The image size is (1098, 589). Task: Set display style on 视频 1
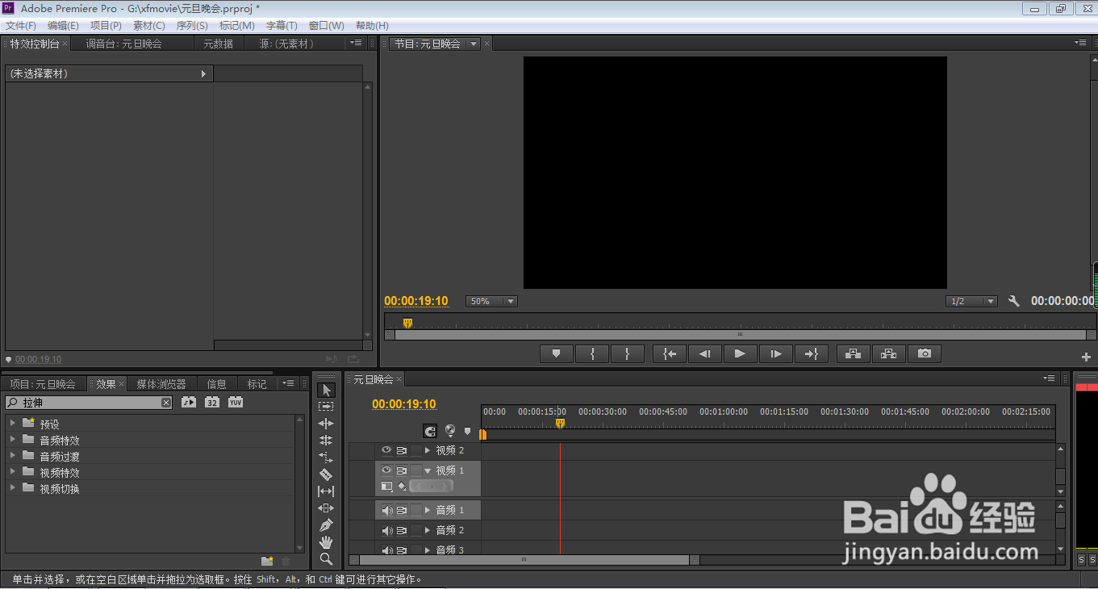pyautogui.click(x=387, y=487)
